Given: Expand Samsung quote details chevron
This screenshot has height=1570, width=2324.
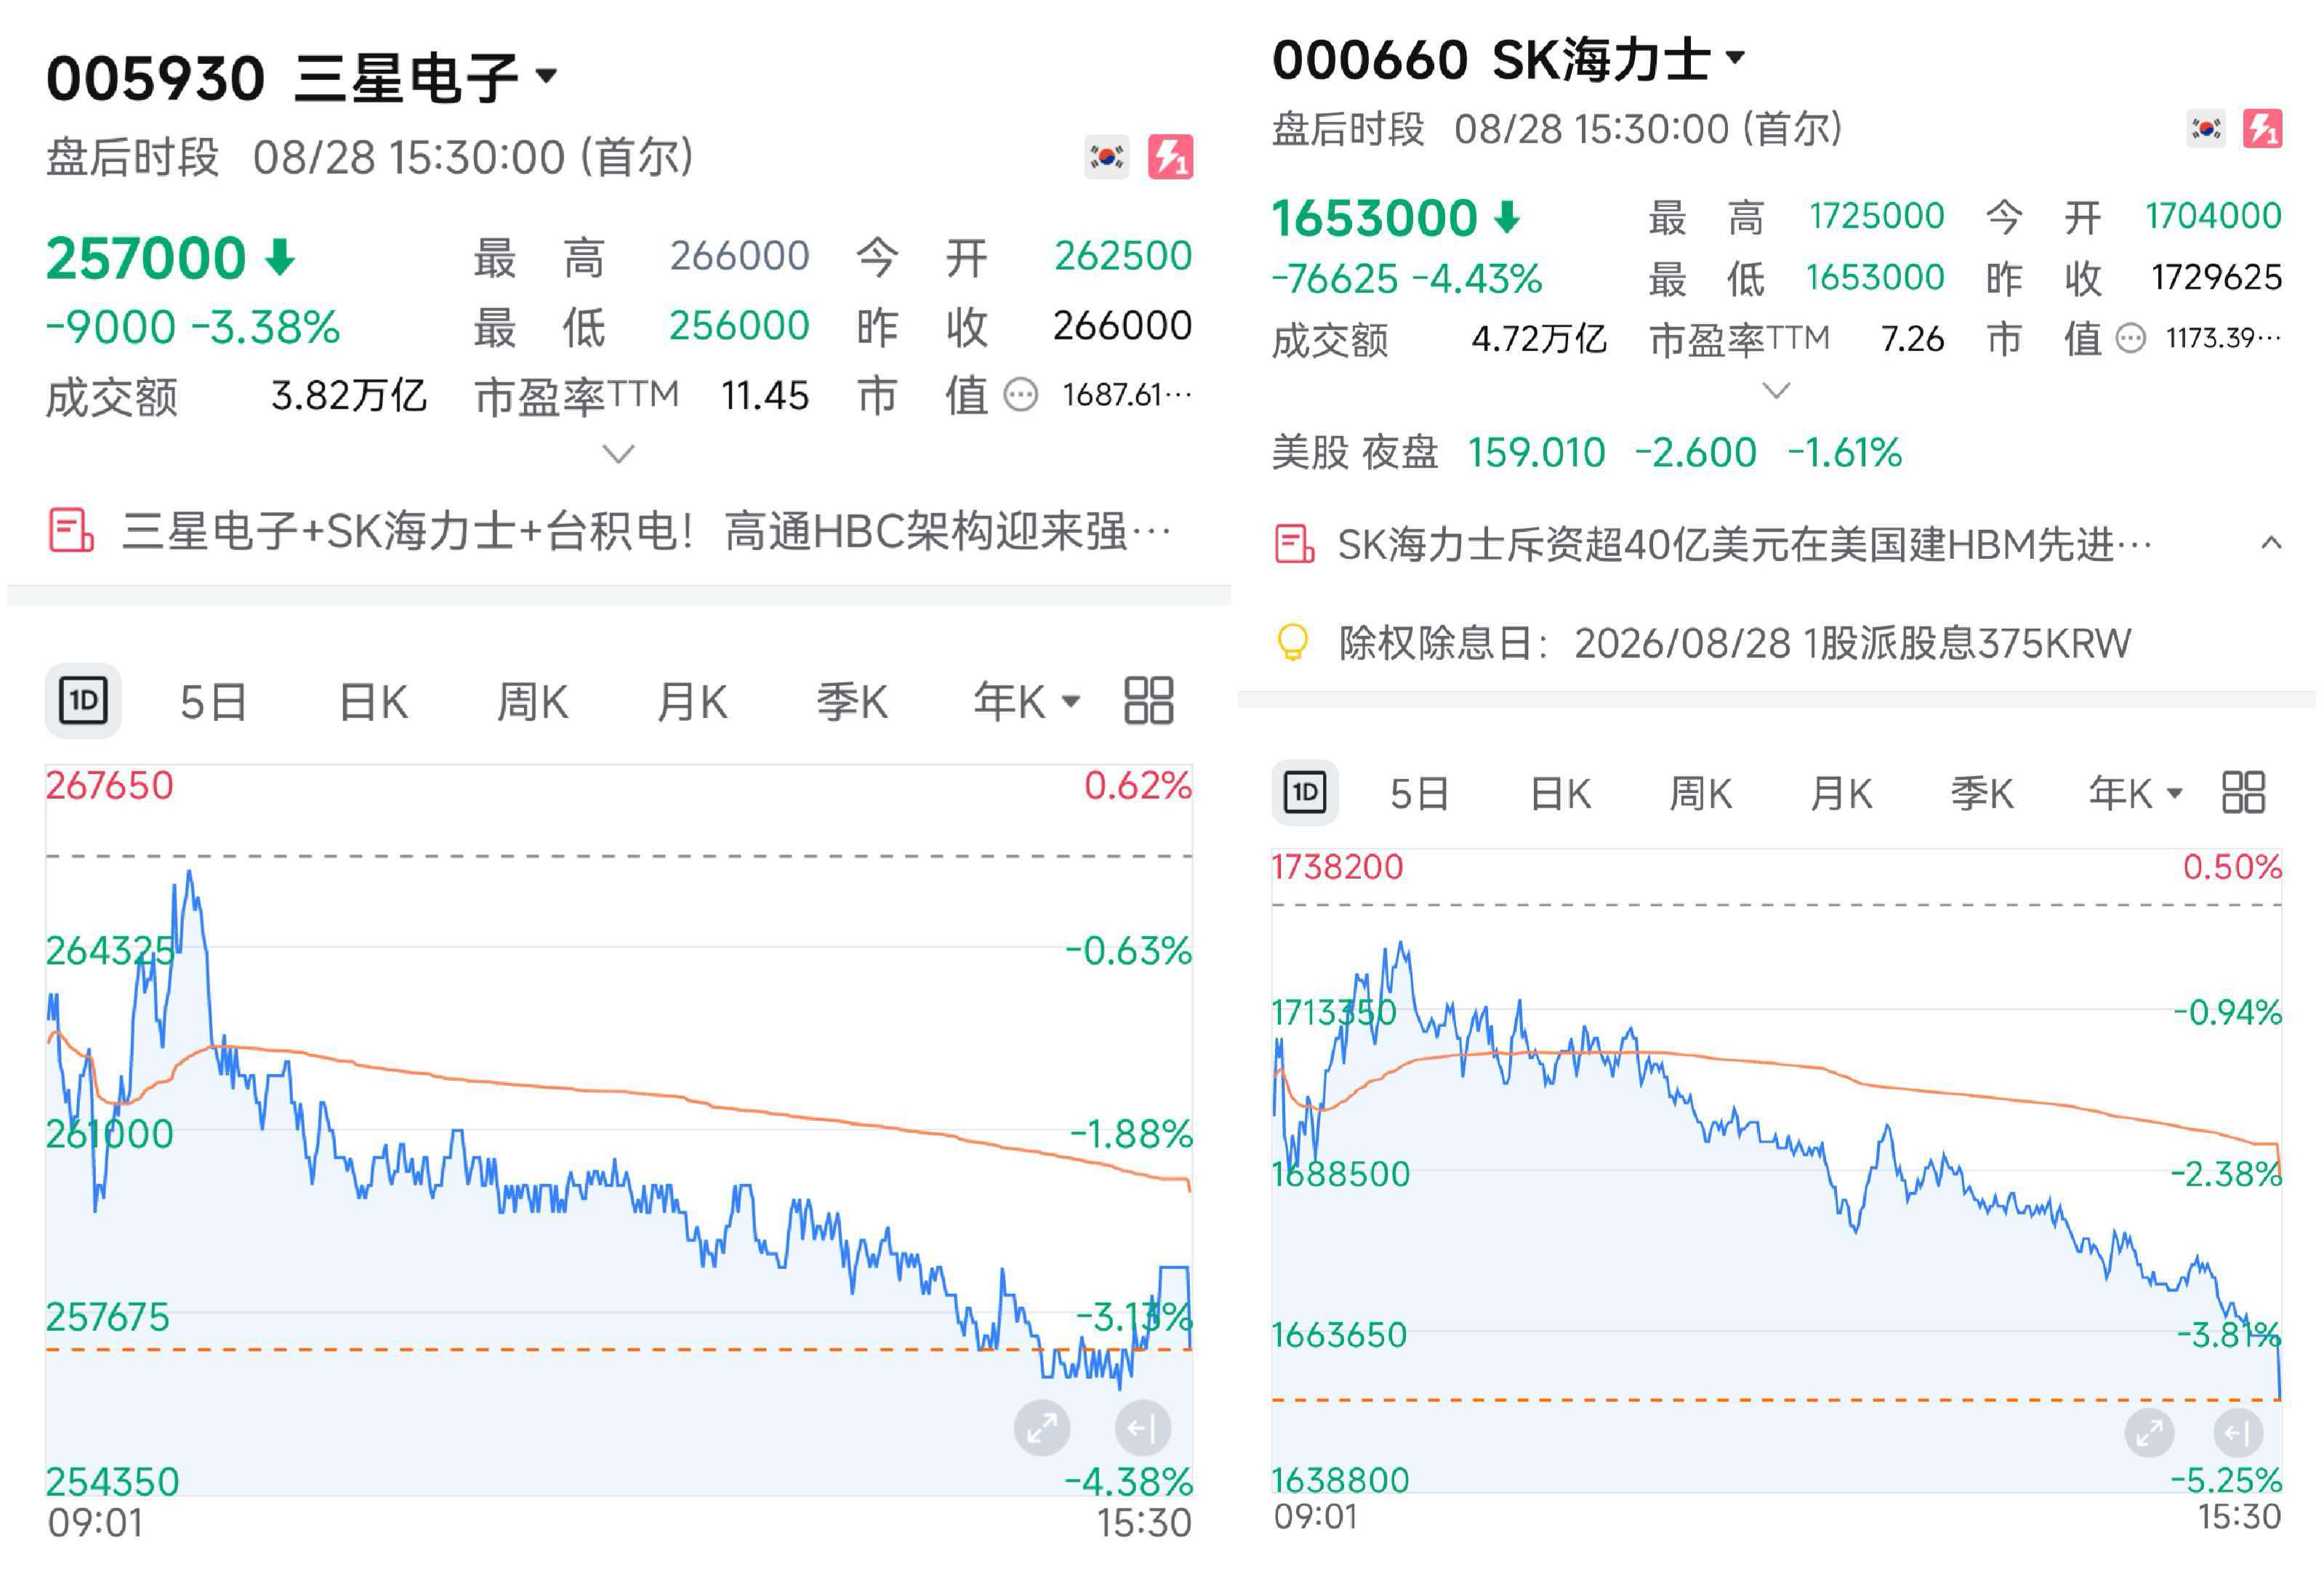Looking at the screenshot, I should click(x=619, y=455).
